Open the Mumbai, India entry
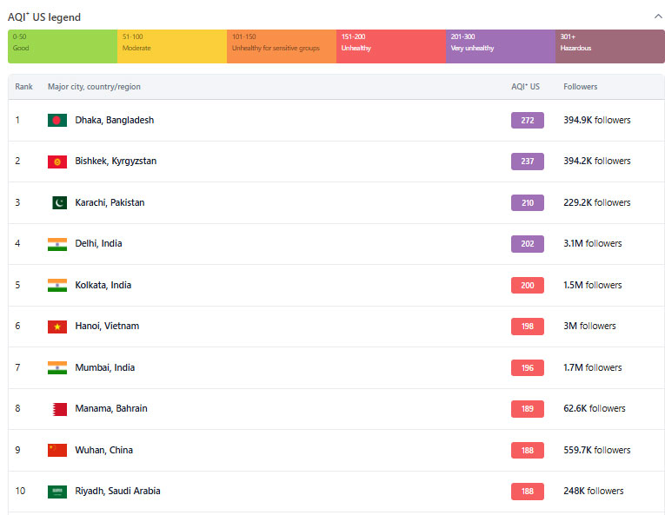Viewport: 665px width, 515px height. (x=105, y=367)
